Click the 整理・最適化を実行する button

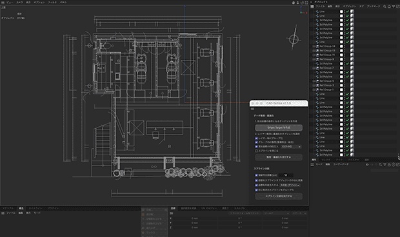[279, 157]
